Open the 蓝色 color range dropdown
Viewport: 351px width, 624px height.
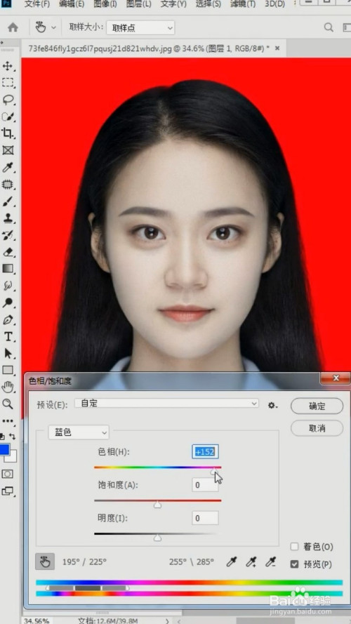(79, 432)
